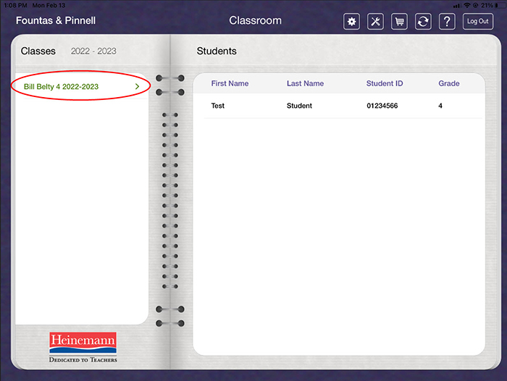Tap the Wi-Fi icon in status bar

467,5
